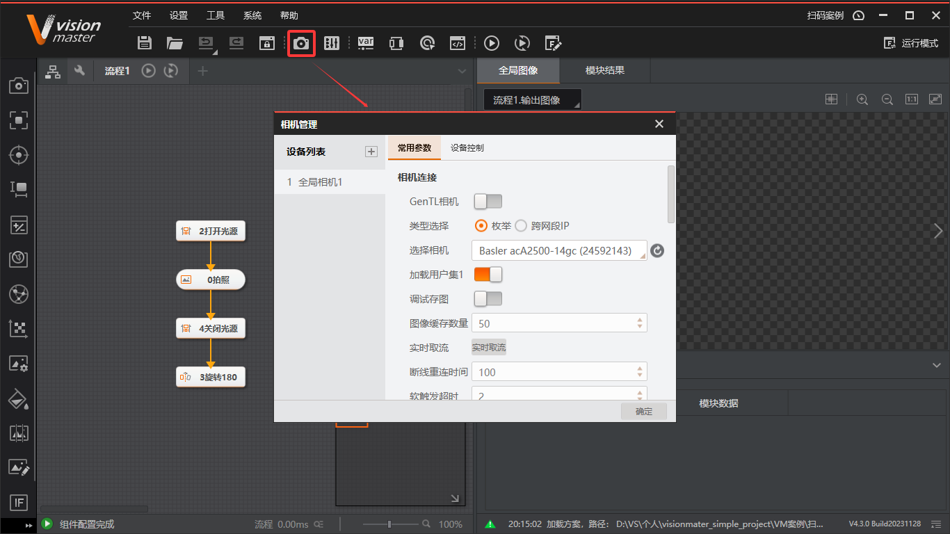Screen dimensions: 950x534
Task: Expand the left sidebar double-arrow
Action: coord(29,525)
